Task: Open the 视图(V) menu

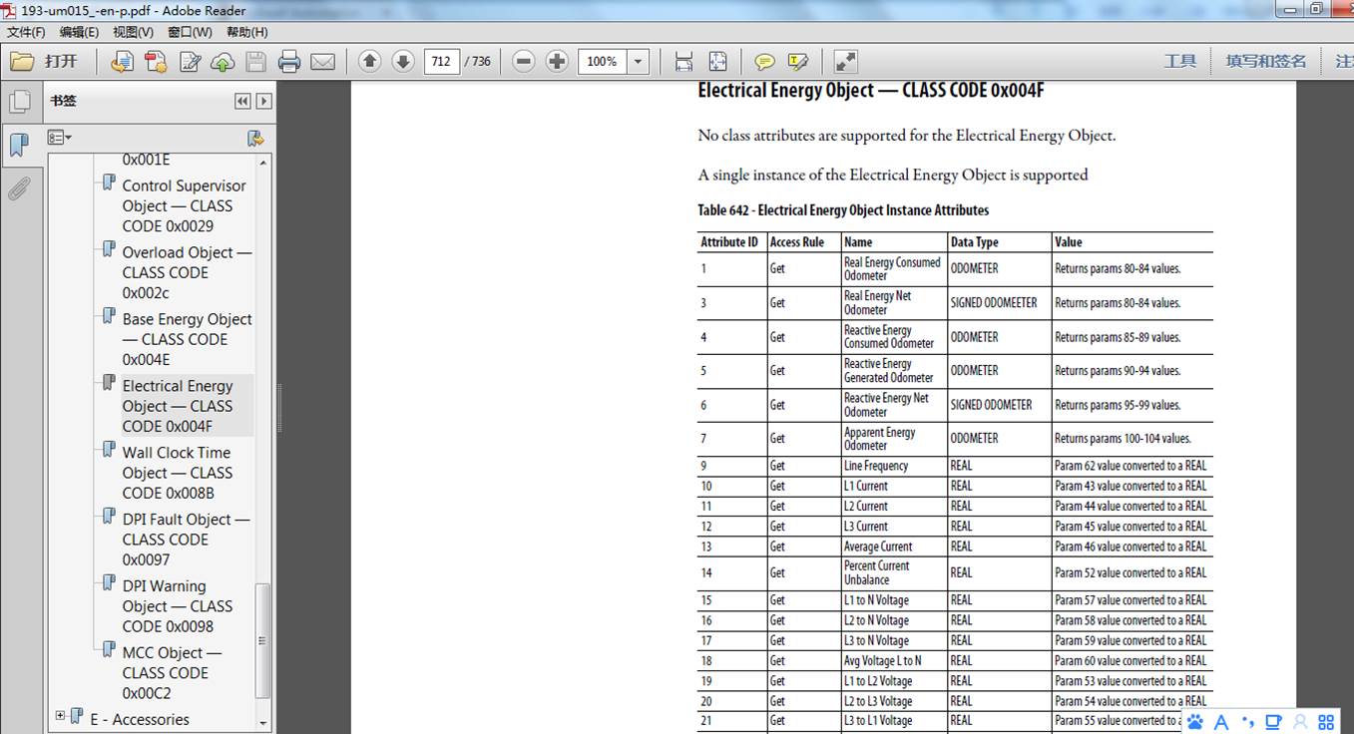Action: pos(133,32)
